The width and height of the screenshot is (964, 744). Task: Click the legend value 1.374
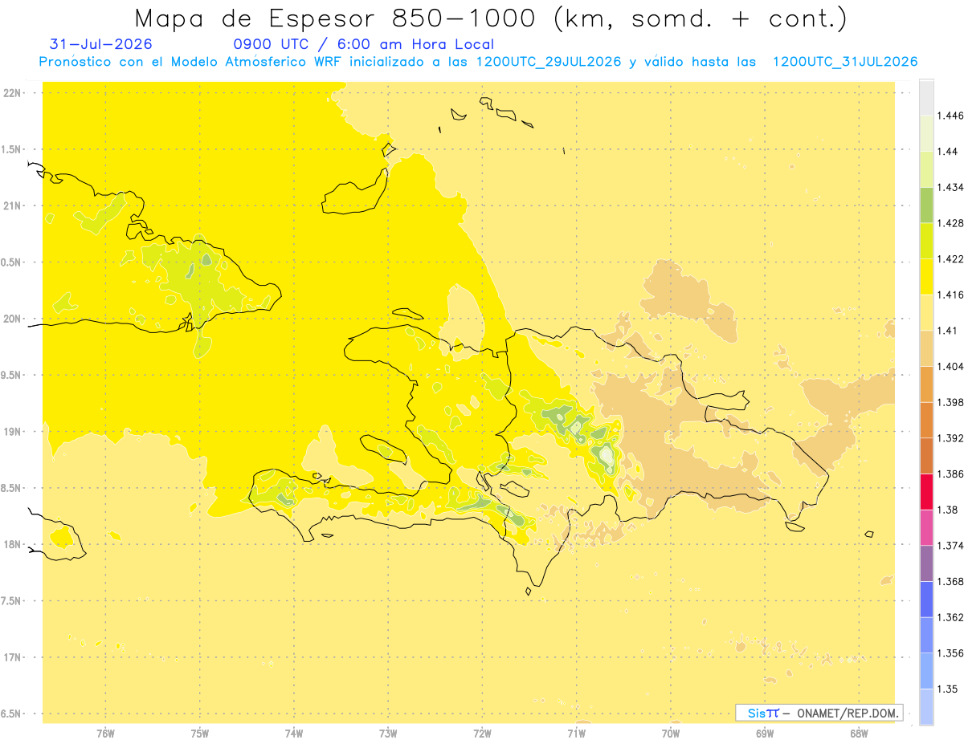[950, 545]
